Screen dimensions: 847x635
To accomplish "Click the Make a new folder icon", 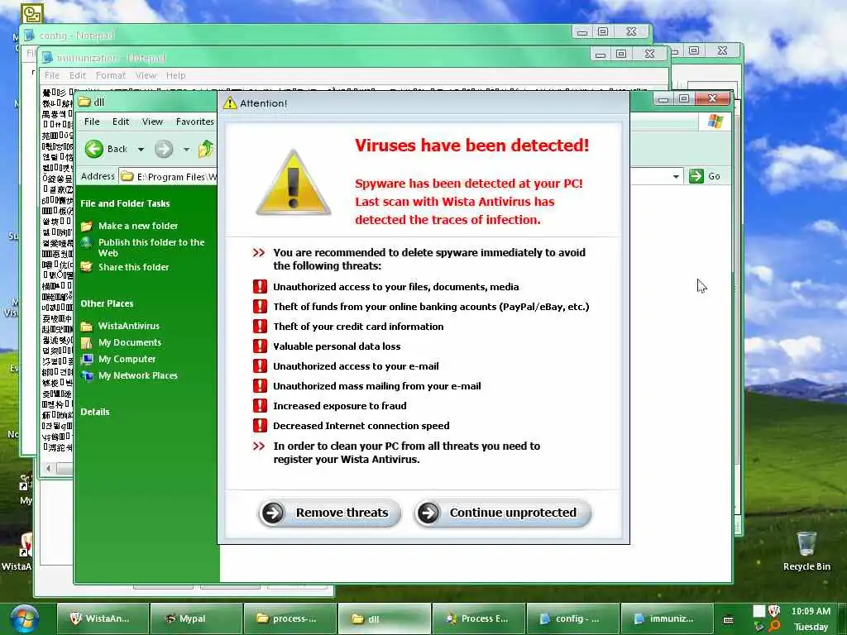I will [86, 226].
